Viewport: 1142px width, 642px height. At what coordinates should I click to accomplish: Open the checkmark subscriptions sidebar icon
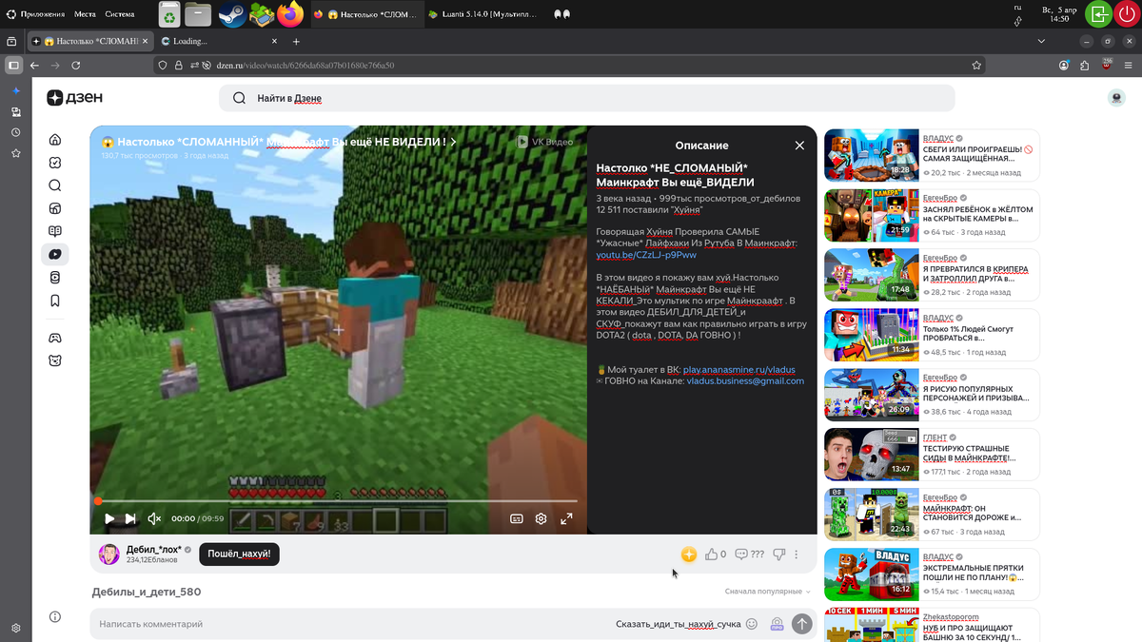click(x=55, y=163)
